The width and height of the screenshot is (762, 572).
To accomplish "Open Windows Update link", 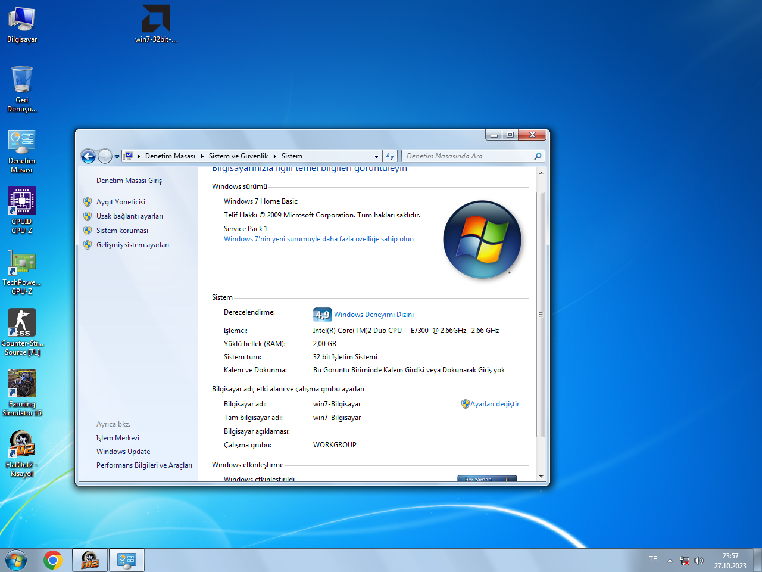I will point(123,452).
